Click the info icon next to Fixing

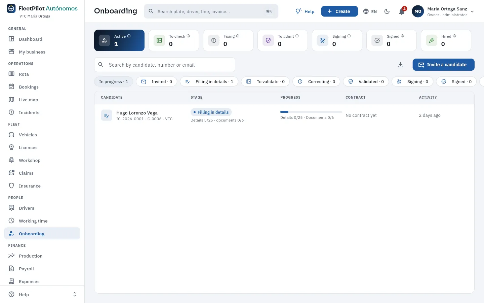coord(238,36)
